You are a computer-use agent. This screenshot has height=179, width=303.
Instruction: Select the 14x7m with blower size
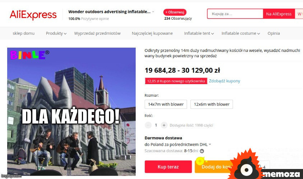pyautogui.click(x=166, y=104)
